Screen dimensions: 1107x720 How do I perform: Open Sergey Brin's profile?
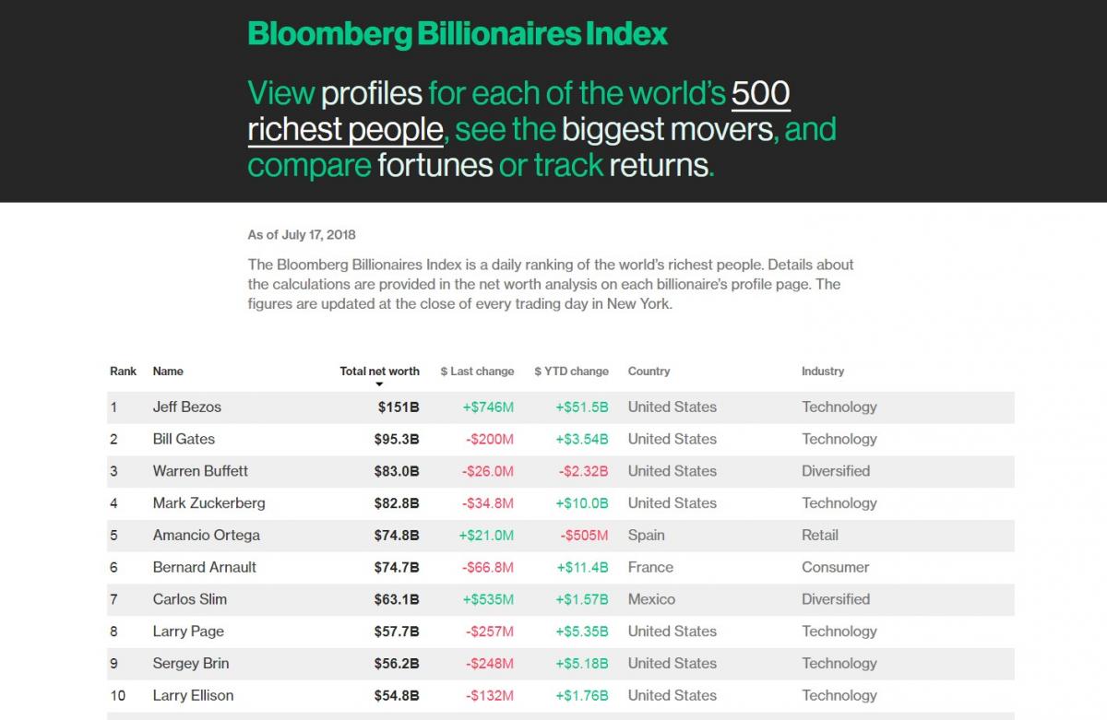click(x=191, y=664)
